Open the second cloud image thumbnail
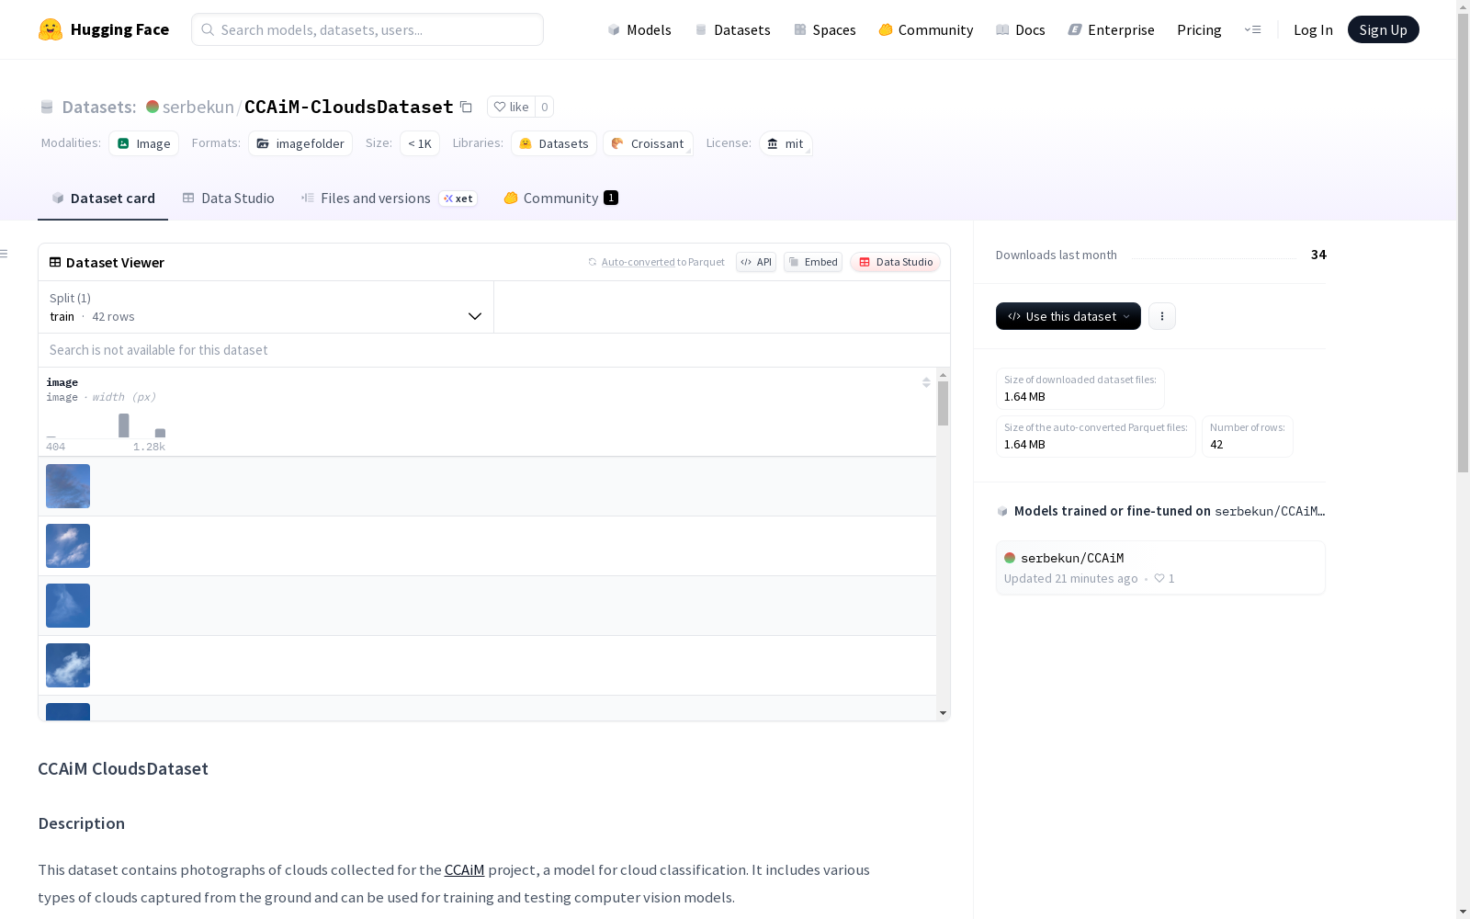The width and height of the screenshot is (1470, 919). tap(68, 546)
